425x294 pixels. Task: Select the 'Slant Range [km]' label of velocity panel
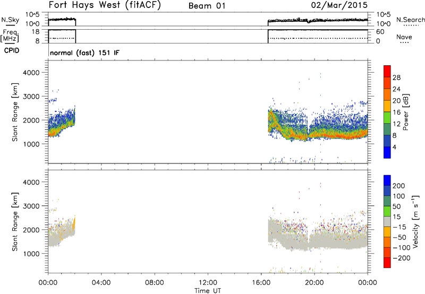coord(15,222)
